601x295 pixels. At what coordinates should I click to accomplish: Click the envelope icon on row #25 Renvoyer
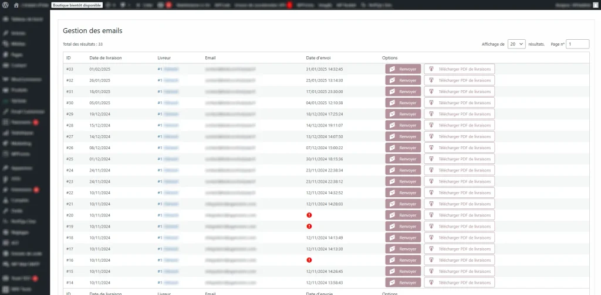pos(393,159)
